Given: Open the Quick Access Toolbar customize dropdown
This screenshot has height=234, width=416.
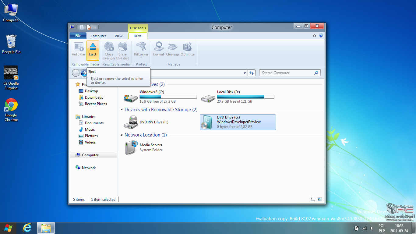Looking at the screenshot, I should click(x=94, y=28).
